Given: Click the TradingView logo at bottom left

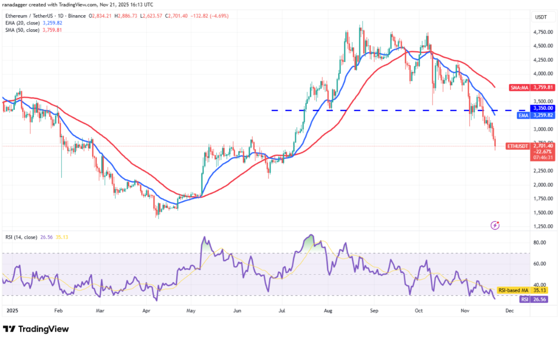Looking at the screenshot, I should tap(36, 329).
